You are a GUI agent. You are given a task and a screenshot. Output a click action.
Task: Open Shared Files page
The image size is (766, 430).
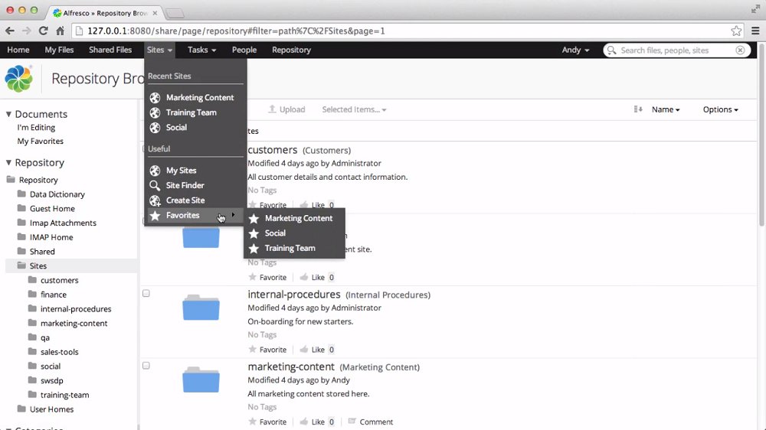(x=110, y=50)
